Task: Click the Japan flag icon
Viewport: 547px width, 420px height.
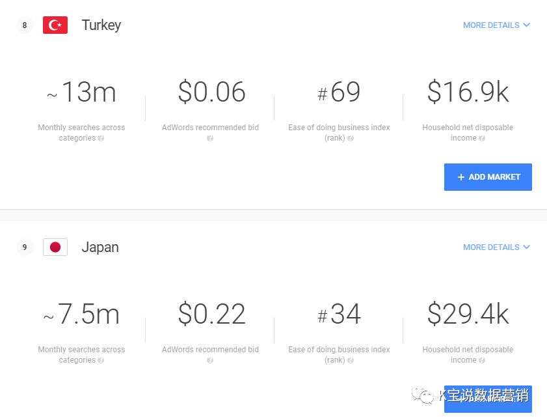Action: tap(55, 247)
